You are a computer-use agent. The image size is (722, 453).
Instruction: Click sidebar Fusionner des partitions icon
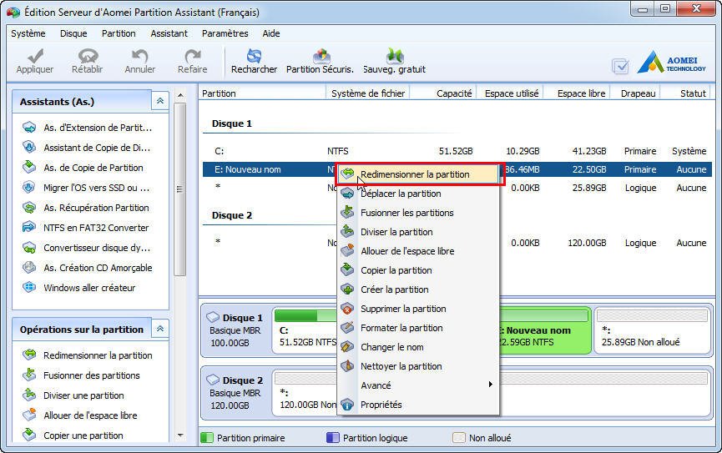(x=29, y=375)
